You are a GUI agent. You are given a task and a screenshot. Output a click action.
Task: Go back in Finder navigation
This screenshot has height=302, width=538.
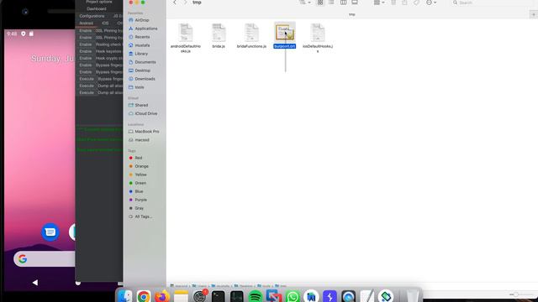[x=174, y=3]
